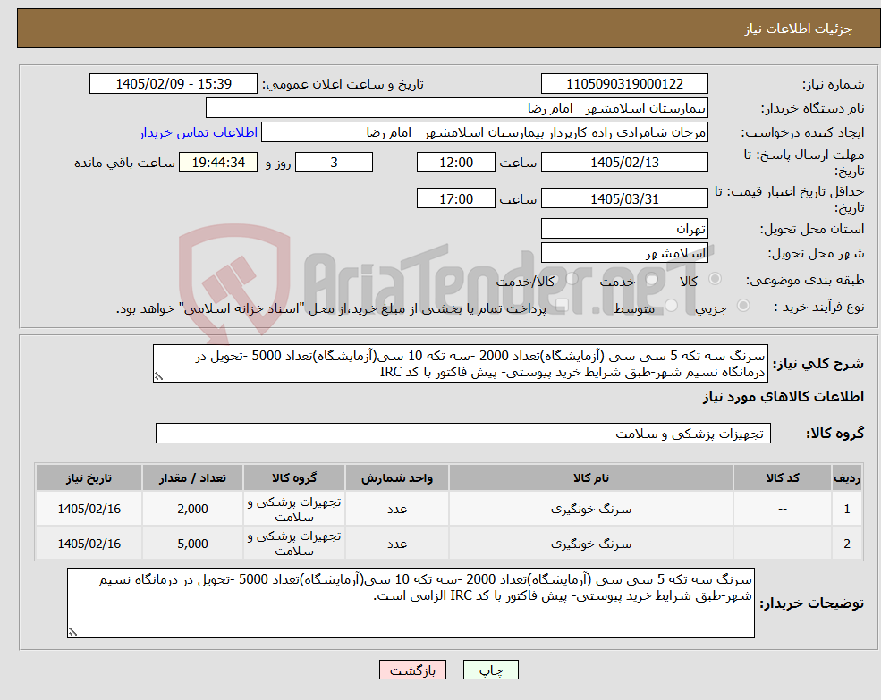
Task: Click the announcement date field 1405/02/09 - 15:39
Action: (173, 84)
